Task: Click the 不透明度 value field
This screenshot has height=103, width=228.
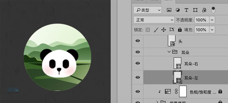Action: (x=202, y=20)
